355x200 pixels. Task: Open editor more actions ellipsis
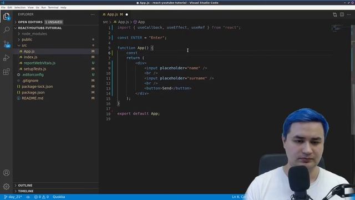(x=349, y=14)
